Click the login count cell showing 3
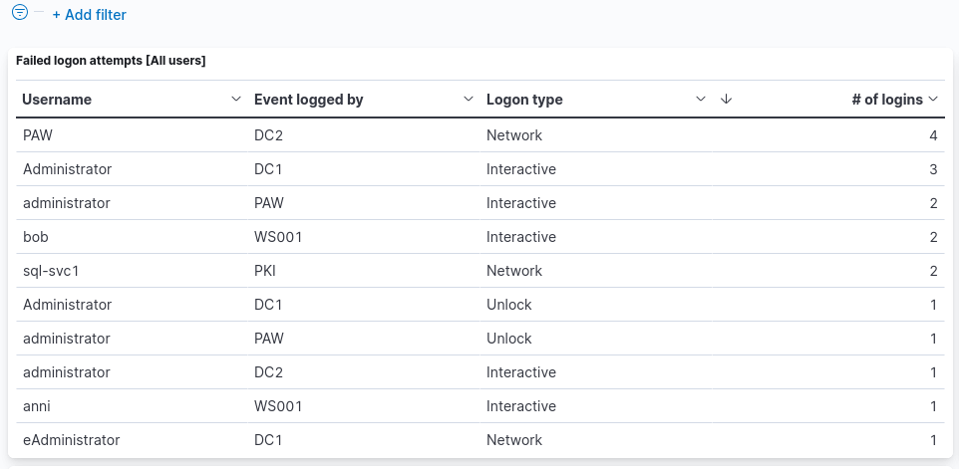959x469 pixels. click(933, 169)
